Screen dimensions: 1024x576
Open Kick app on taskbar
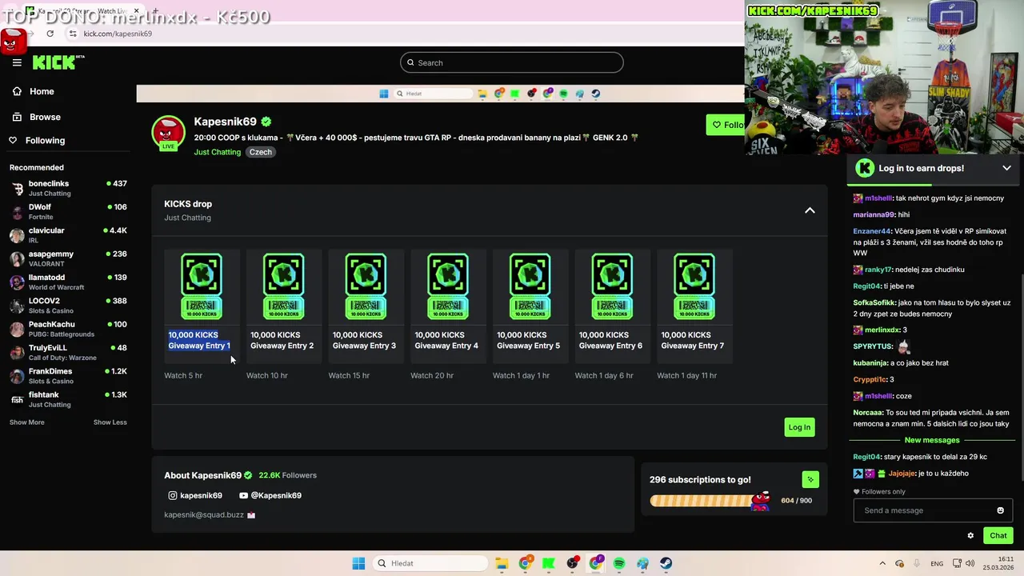(x=549, y=563)
